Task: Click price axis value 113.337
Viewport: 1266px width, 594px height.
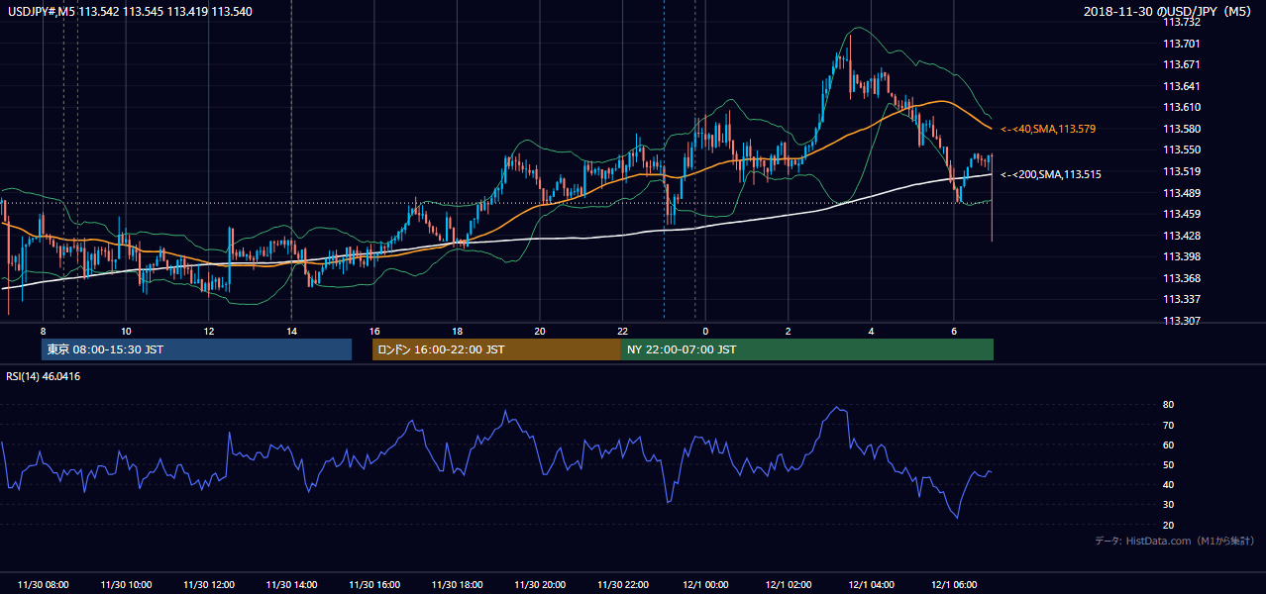Action: click(x=1182, y=299)
